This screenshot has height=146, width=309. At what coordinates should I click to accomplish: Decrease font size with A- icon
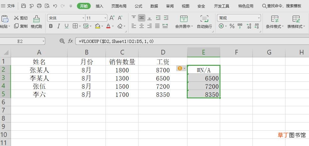(x=120, y=18)
